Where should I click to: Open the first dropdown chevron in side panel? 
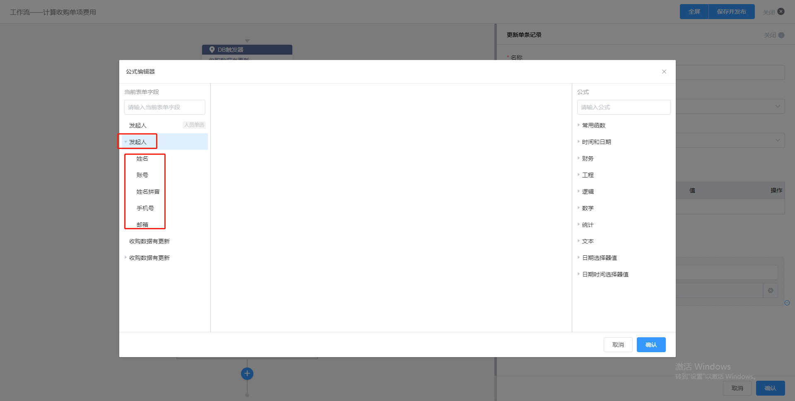point(778,106)
